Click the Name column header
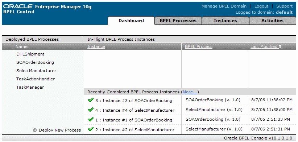Viewport: 298px width, 142px height. point(21,46)
